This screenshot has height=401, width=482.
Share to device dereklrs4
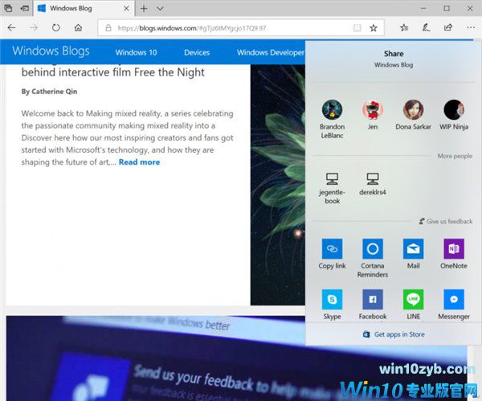click(373, 184)
